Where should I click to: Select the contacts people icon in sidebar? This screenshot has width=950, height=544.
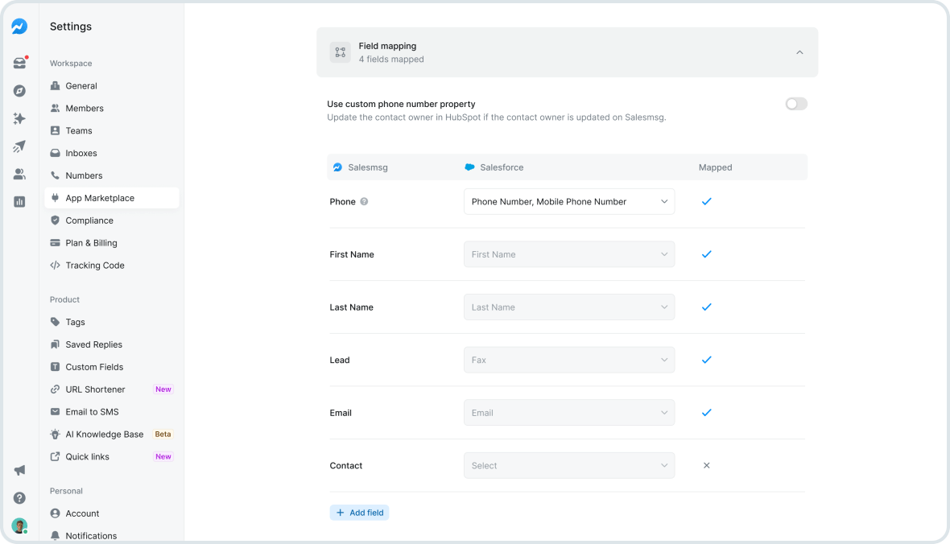point(19,174)
